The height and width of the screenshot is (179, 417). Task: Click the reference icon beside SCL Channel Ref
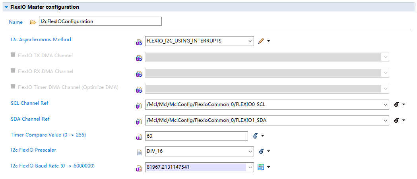point(139,106)
